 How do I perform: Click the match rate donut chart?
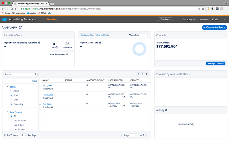point(139,49)
